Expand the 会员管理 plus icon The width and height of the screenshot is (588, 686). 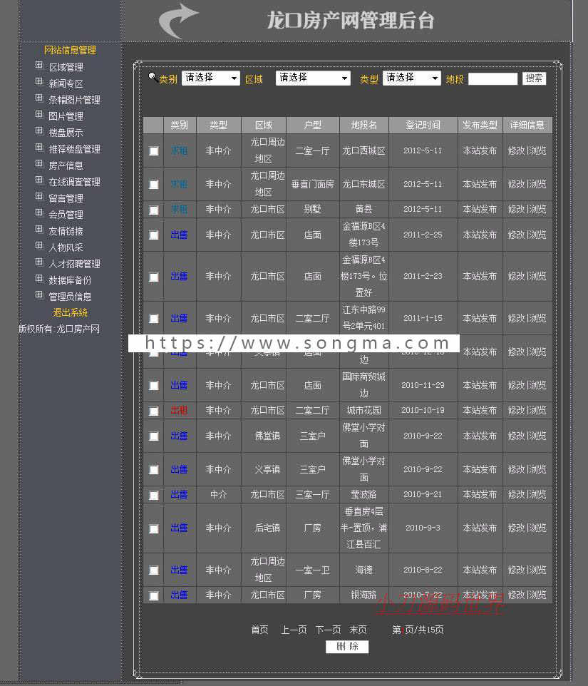(x=39, y=213)
